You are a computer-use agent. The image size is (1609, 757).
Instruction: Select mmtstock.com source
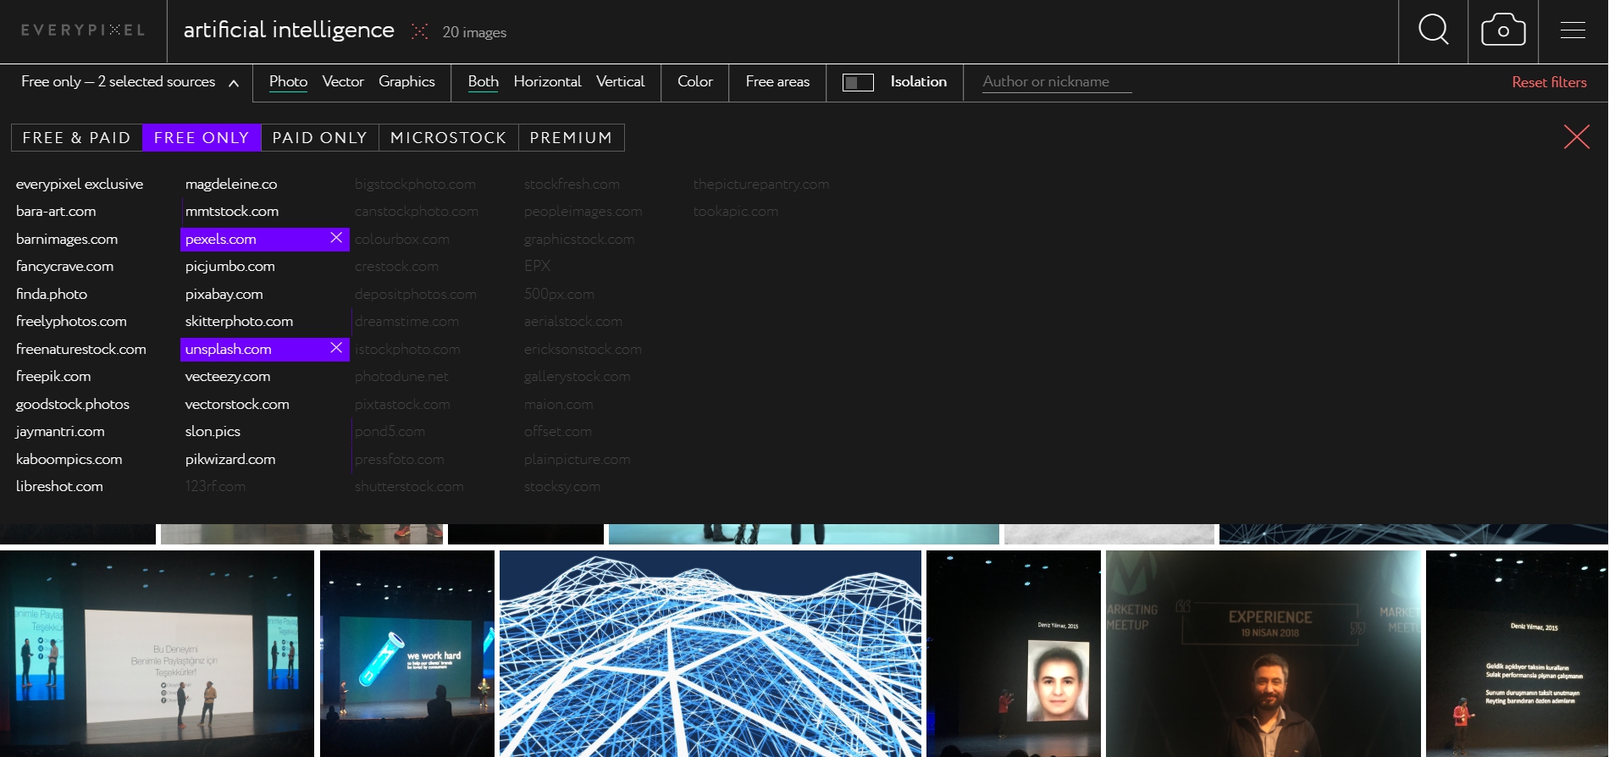click(232, 211)
